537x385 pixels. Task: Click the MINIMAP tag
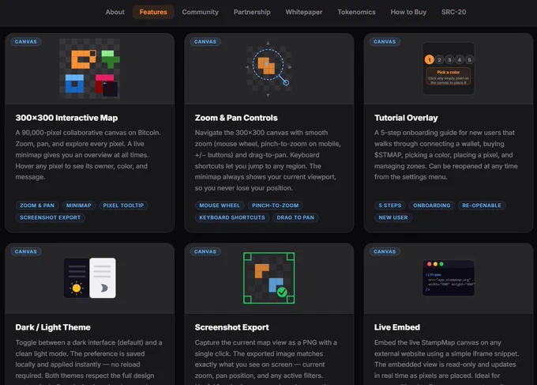coord(79,206)
